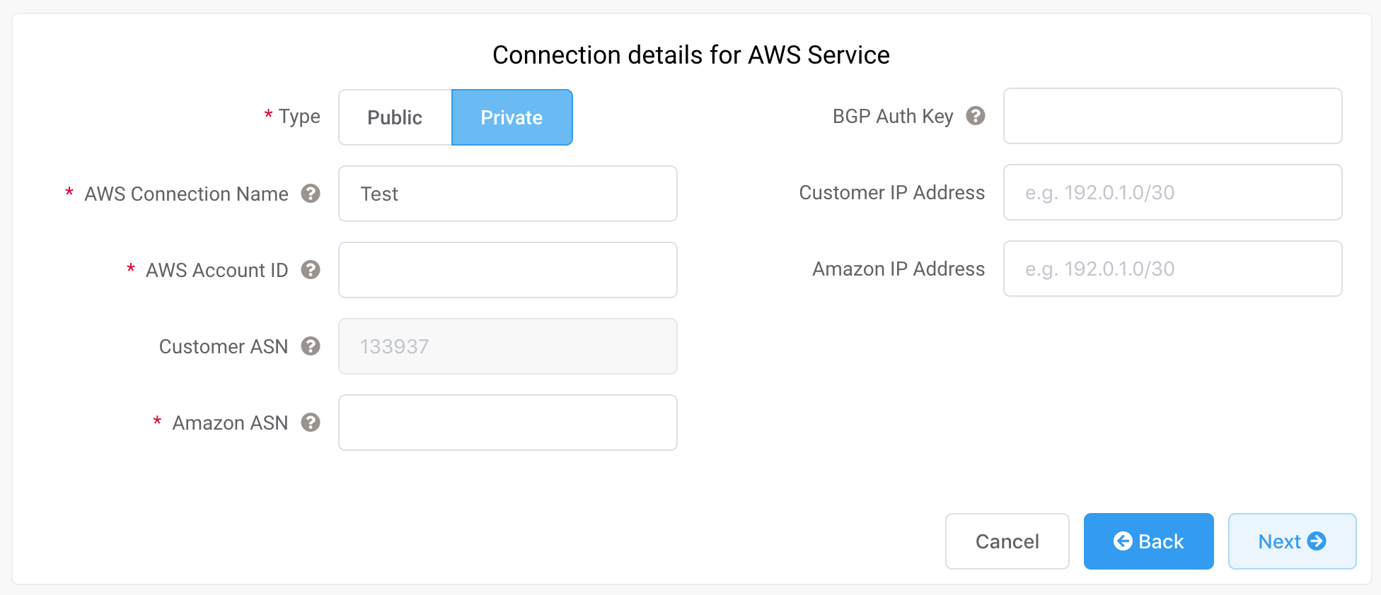This screenshot has height=595, width=1381.
Task: Click the BGP Auth Key question mark
Action: click(x=976, y=116)
